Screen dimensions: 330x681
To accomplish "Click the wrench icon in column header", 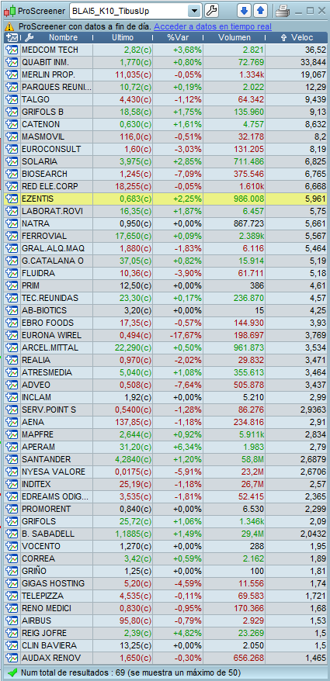I will coord(30,38).
